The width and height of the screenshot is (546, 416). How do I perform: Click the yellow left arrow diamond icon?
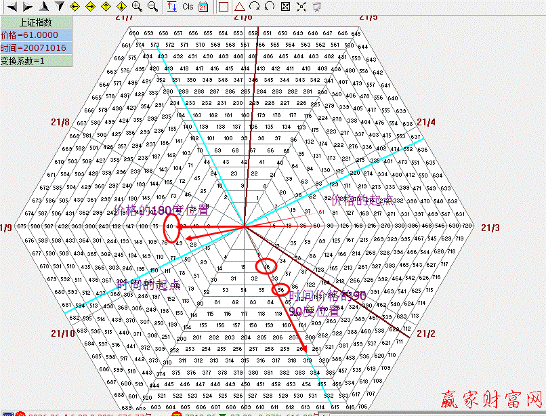click(75, 7)
